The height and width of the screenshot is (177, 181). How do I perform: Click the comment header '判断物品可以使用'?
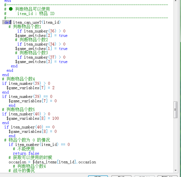click(32, 9)
